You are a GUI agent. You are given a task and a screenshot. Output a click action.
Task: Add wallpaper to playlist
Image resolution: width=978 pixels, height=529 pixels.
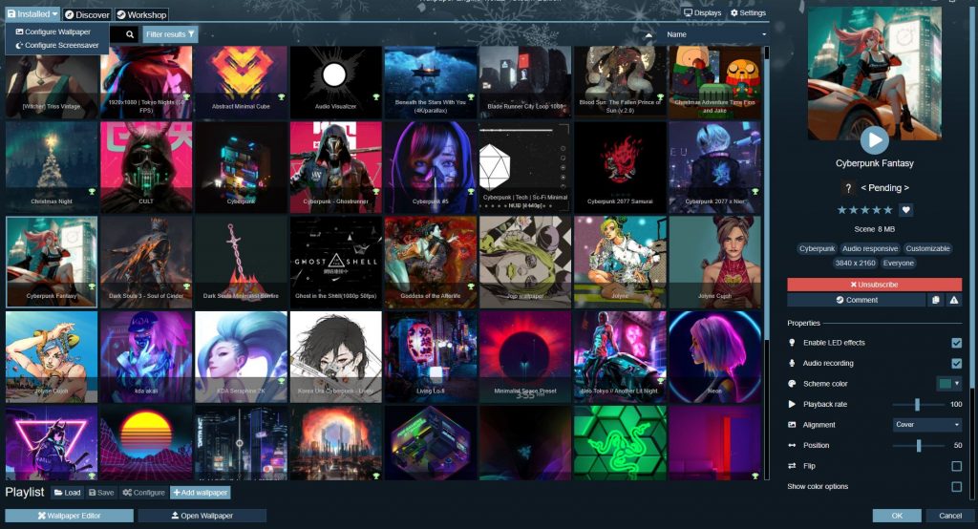[201, 492]
